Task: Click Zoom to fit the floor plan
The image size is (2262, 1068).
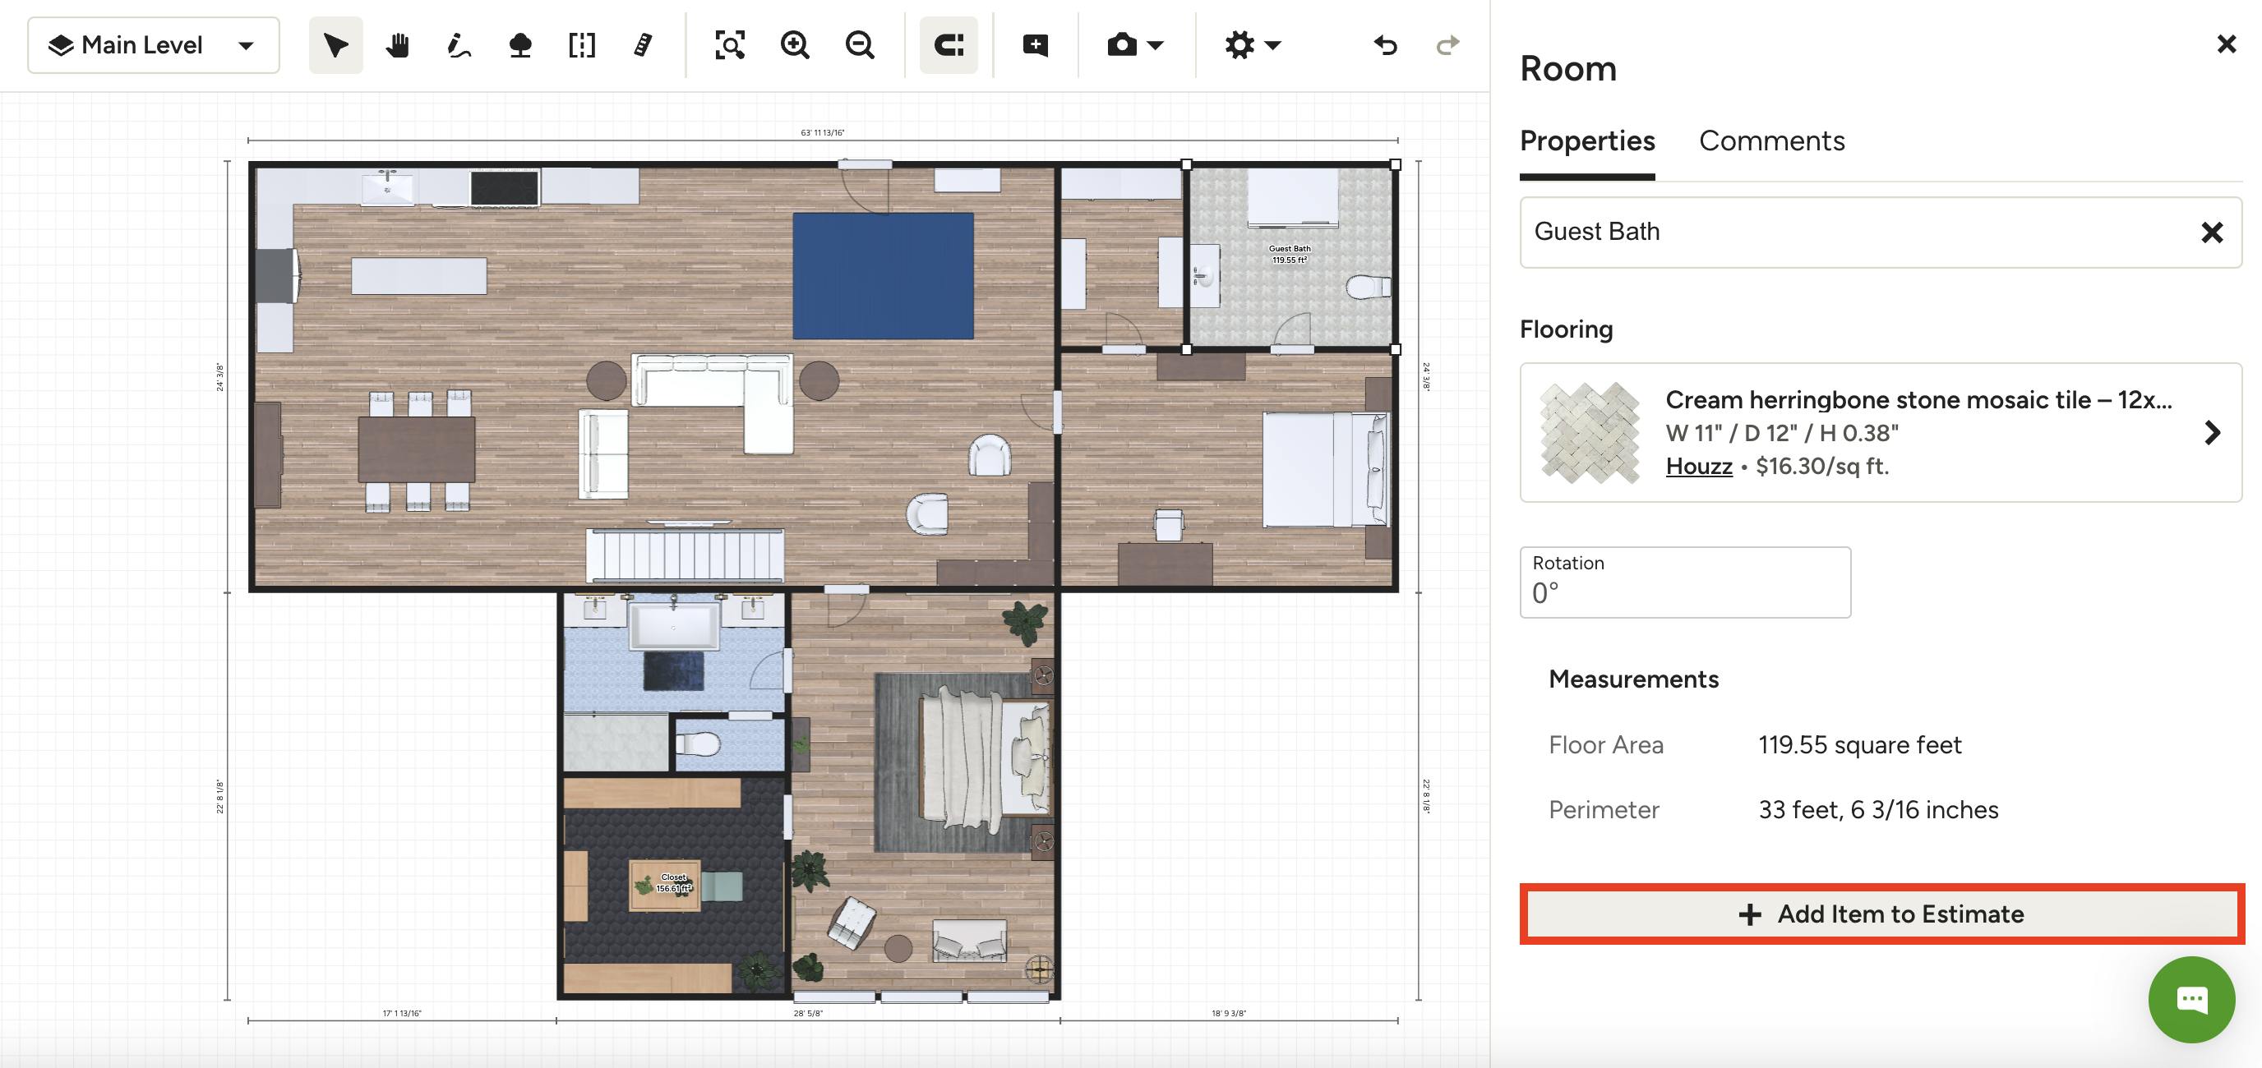Action: click(x=731, y=44)
